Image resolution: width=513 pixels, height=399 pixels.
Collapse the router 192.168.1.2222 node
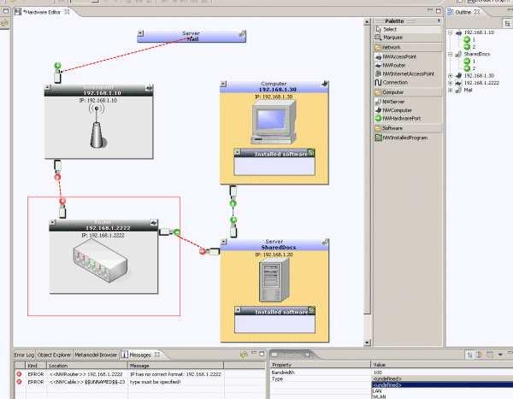coord(52,222)
